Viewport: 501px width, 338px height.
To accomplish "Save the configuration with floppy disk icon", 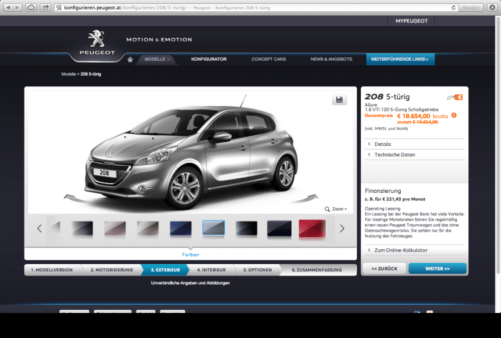I will (x=339, y=100).
